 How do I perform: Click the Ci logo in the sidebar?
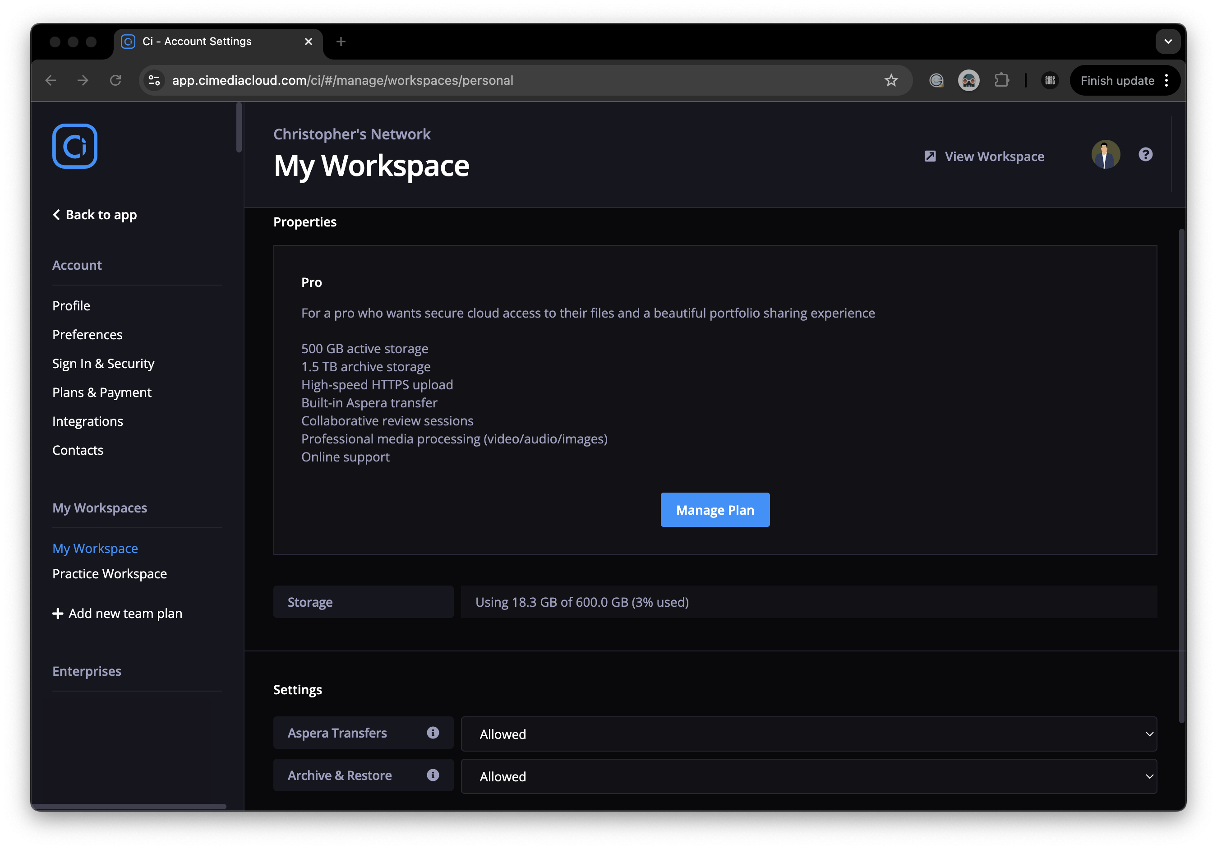click(x=75, y=146)
